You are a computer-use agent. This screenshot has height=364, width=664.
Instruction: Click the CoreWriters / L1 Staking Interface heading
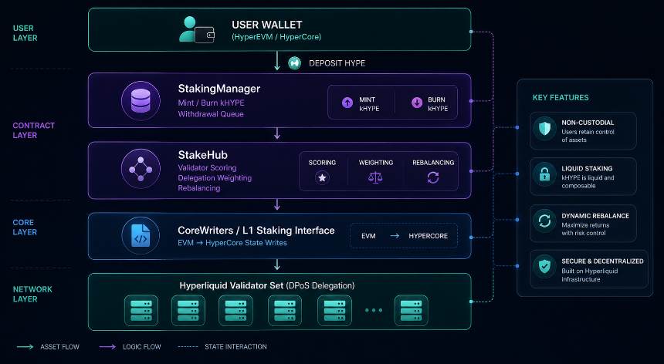(256, 231)
